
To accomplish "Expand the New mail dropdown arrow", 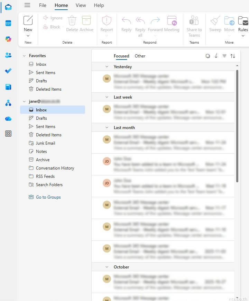I will (x=28, y=36).
